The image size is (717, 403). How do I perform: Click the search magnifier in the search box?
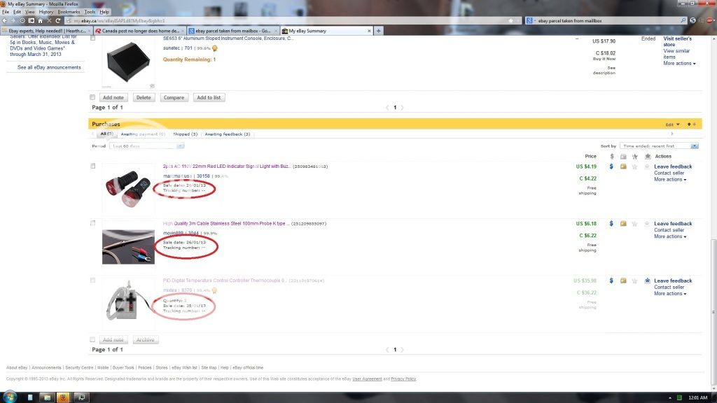(x=683, y=20)
